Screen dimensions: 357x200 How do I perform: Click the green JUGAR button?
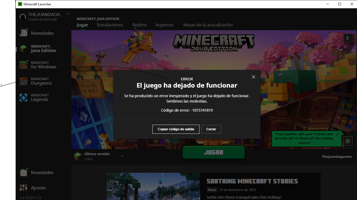(214, 152)
